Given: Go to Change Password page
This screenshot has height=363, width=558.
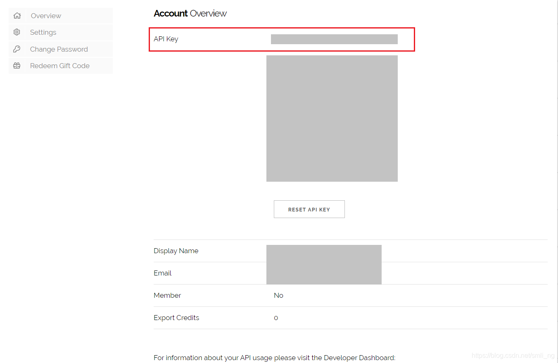Looking at the screenshot, I should click(61, 49).
